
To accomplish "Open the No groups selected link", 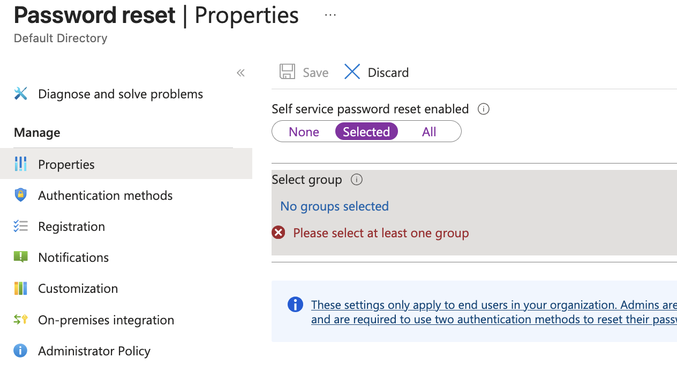I will pyautogui.click(x=334, y=206).
